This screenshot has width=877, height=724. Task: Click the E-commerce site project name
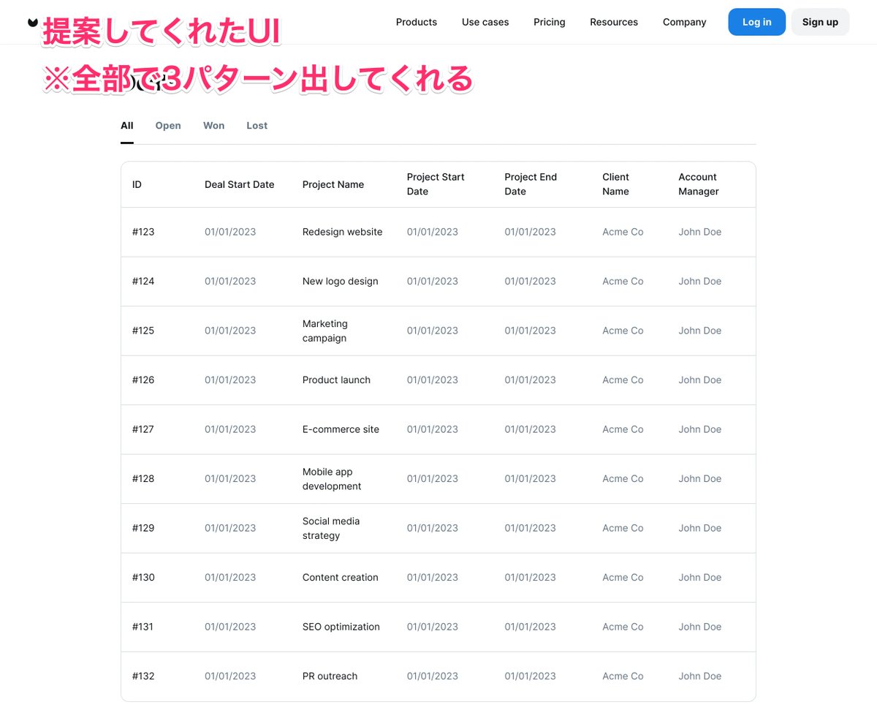(341, 429)
